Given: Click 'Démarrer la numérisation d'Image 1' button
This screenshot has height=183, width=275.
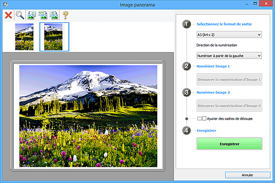Looking at the screenshot, I should [229, 79].
